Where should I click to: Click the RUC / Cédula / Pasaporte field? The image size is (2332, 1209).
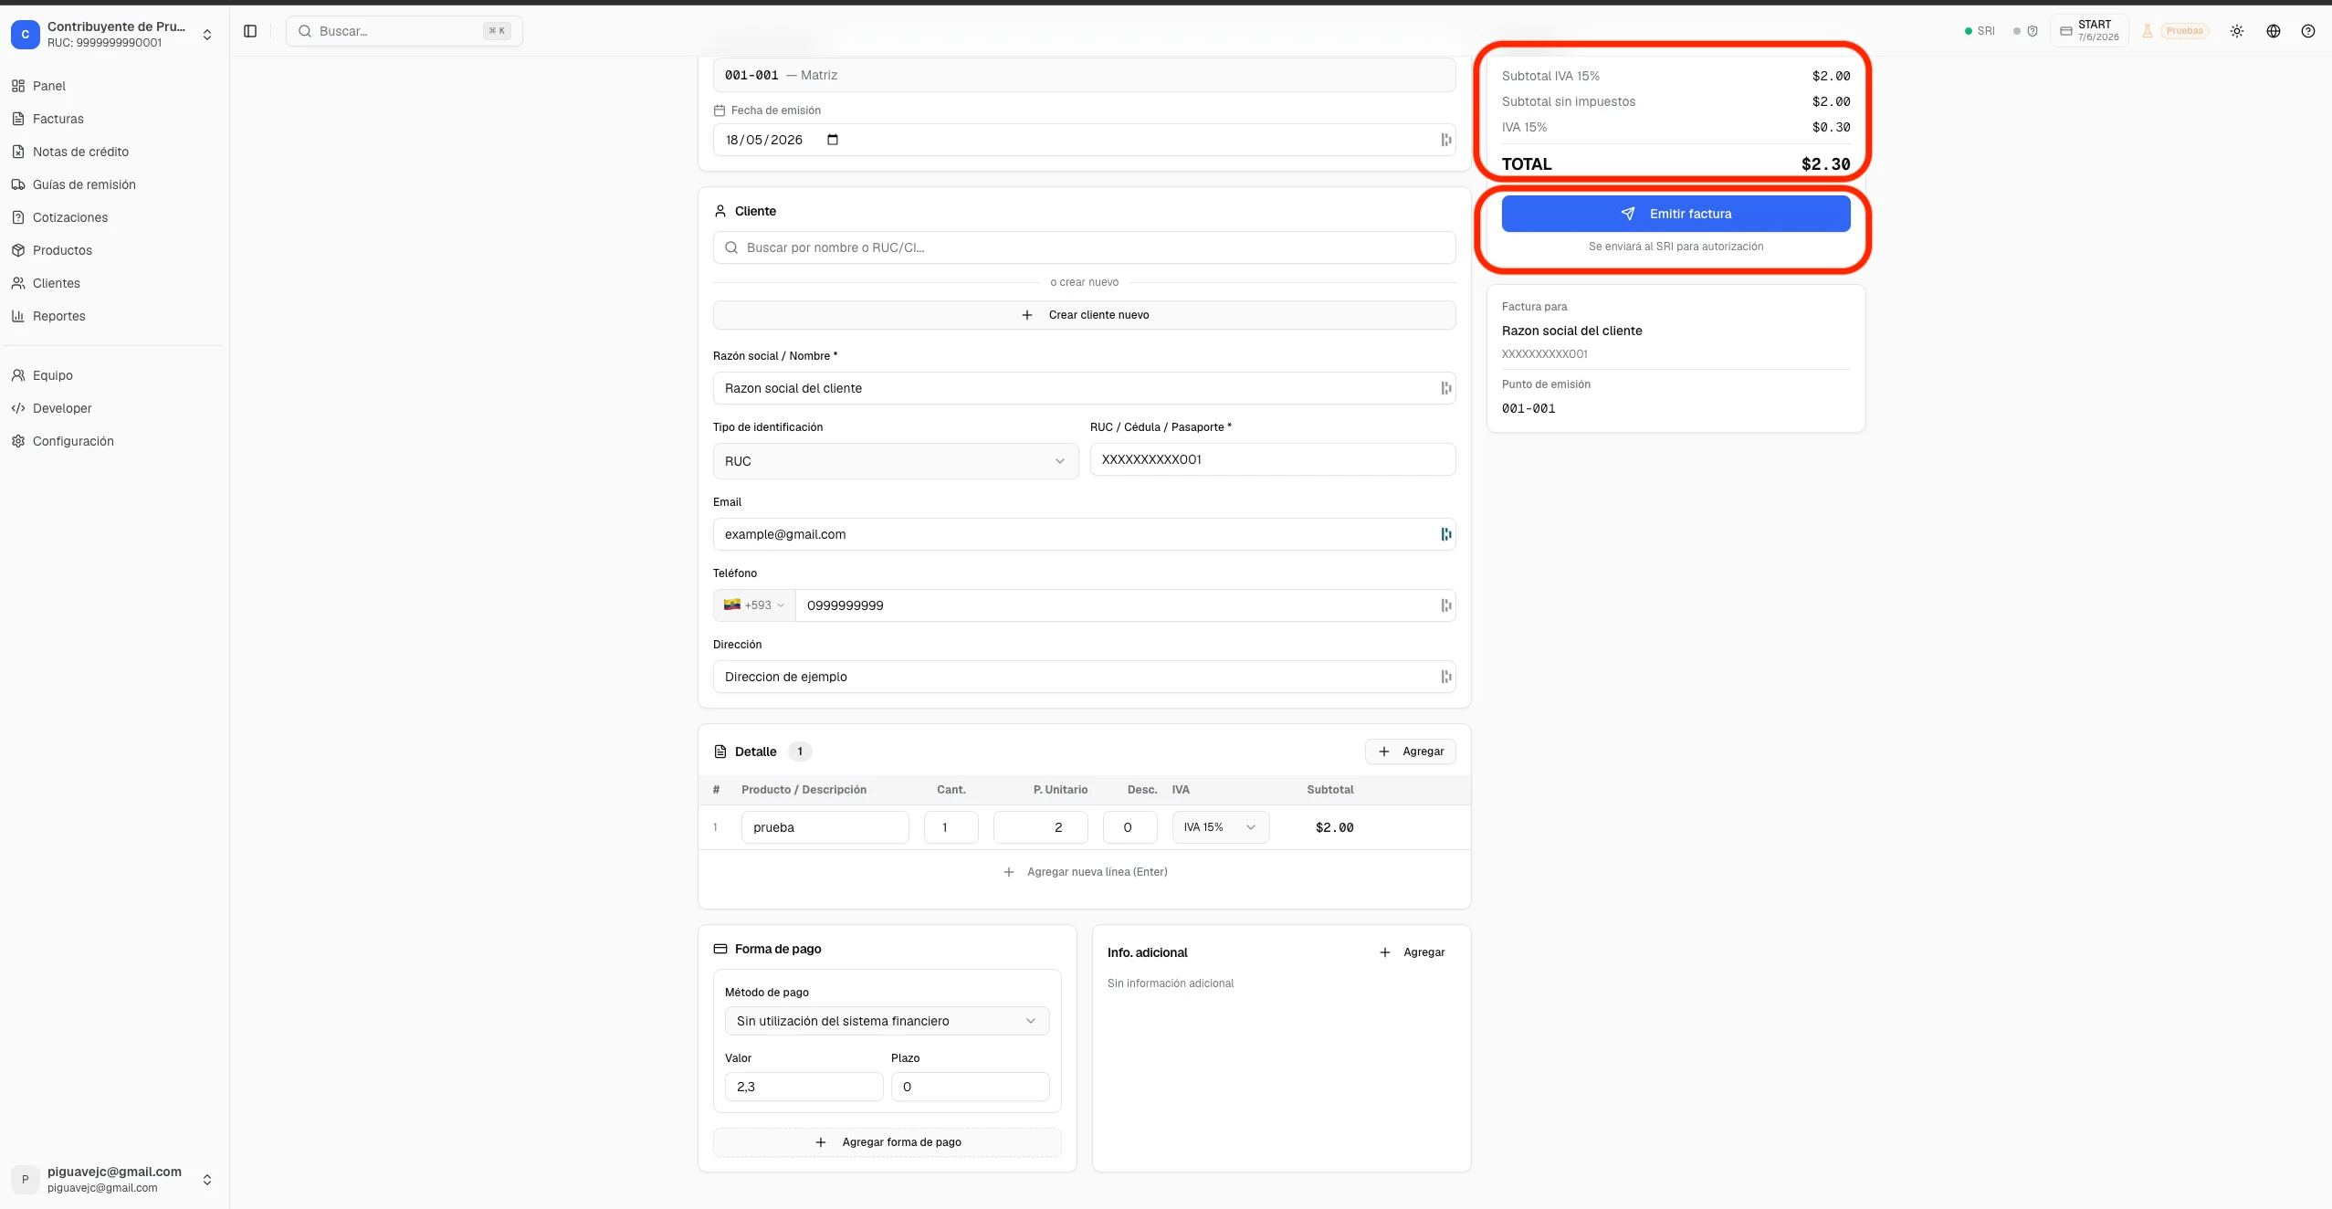click(x=1273, y=459)
